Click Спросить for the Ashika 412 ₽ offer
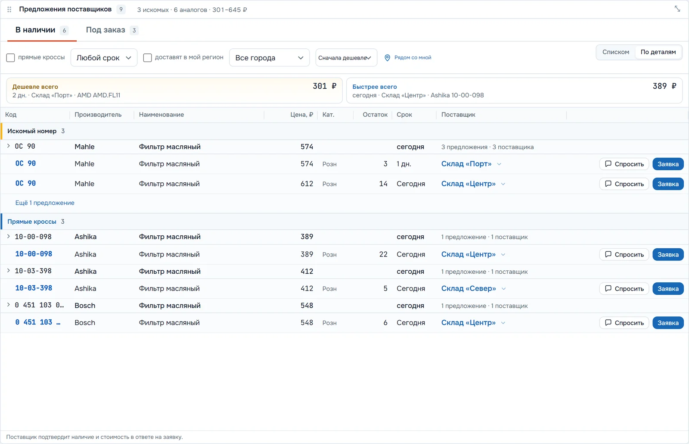The height and width of the screenshot is (444, 689). pos(624,289)
